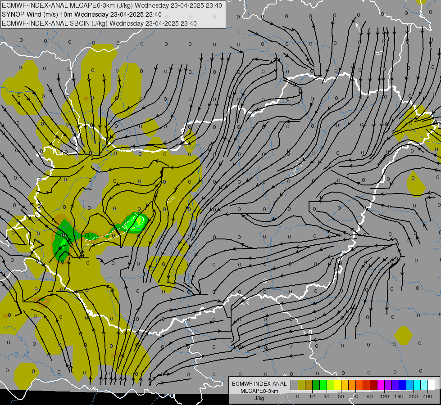Click the ECMWF-INDEX-ANAL SBCIN title line

click(x=99, y=23)
